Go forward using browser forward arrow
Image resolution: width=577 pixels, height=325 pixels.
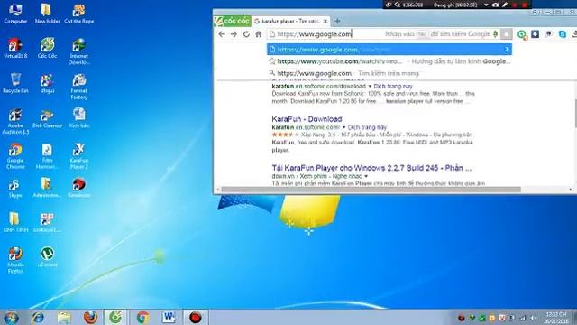[x=234, y=34]
